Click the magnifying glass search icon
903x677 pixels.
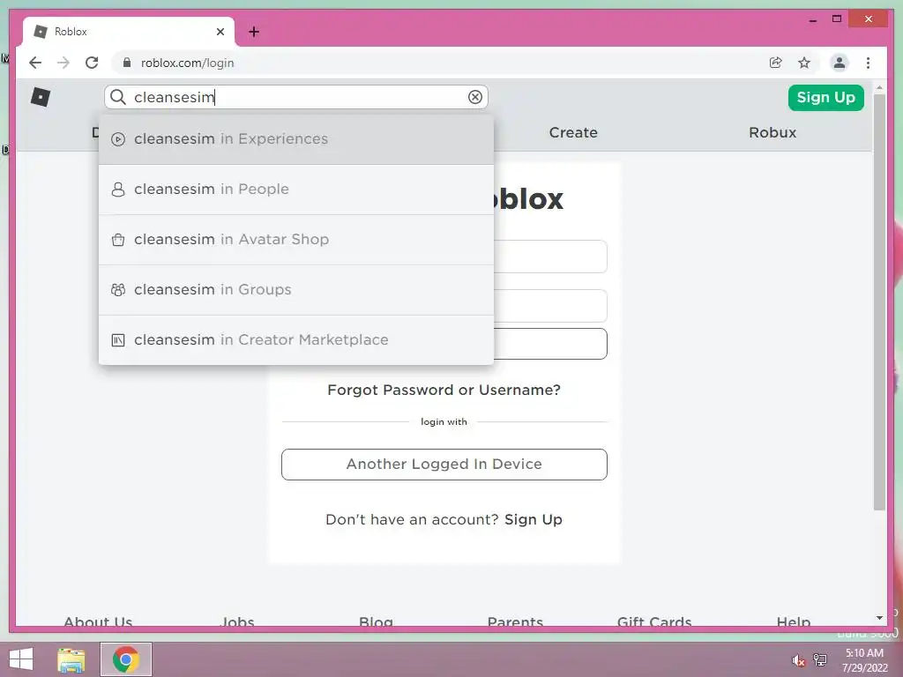(x=118, y=97)
